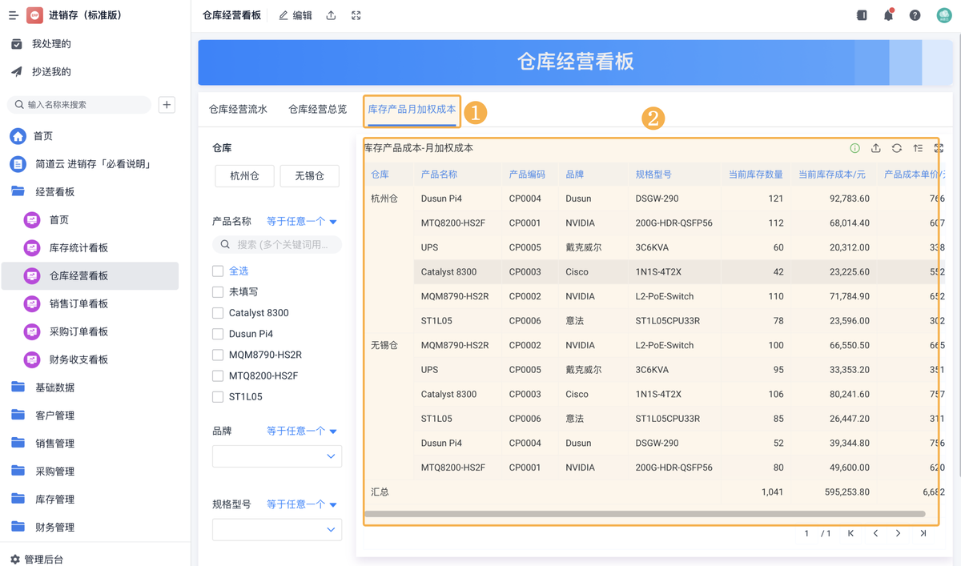Tick the Catalyst 8300 checkbox
Screen dimensions: 961x566
[x=218, y=313]
